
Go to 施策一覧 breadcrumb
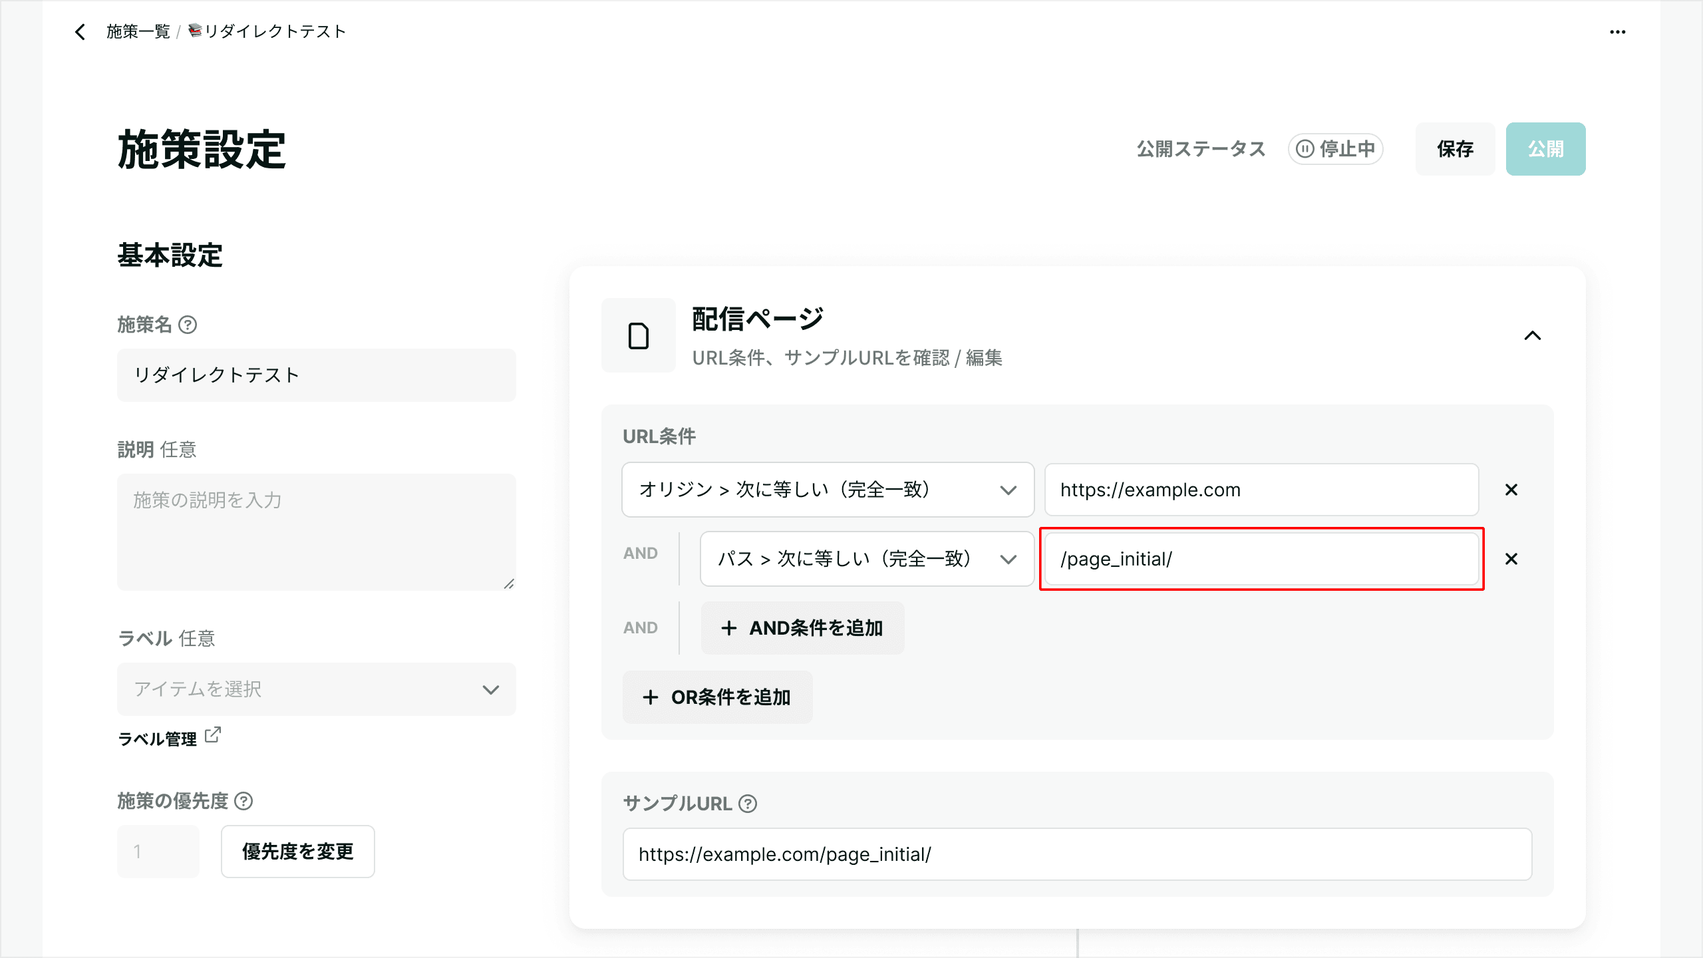tap(138, 32)
